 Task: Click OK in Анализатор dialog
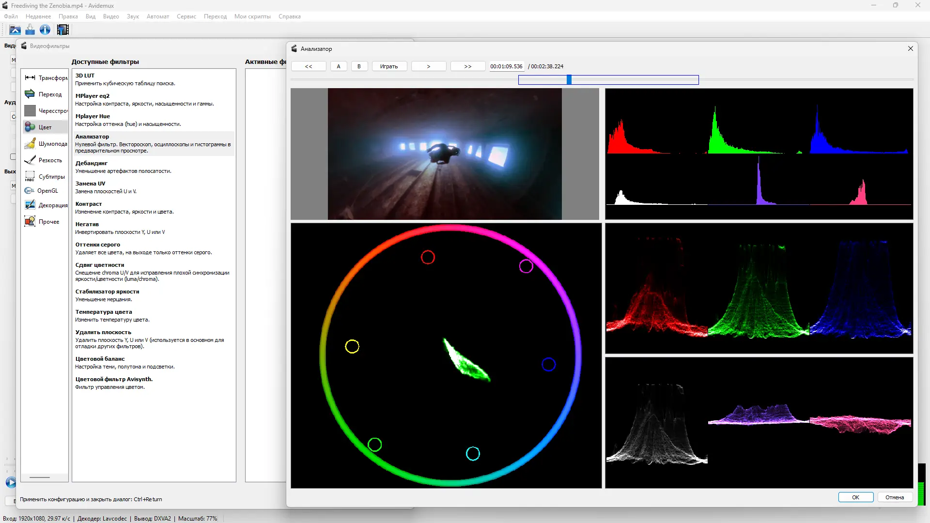pos(855,497)
